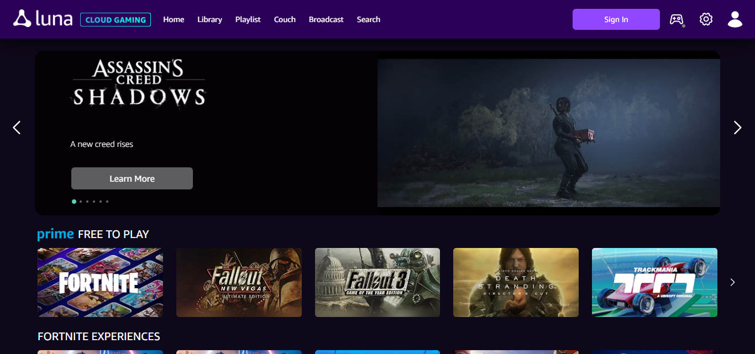Open the user profile icon

point(735,19)
